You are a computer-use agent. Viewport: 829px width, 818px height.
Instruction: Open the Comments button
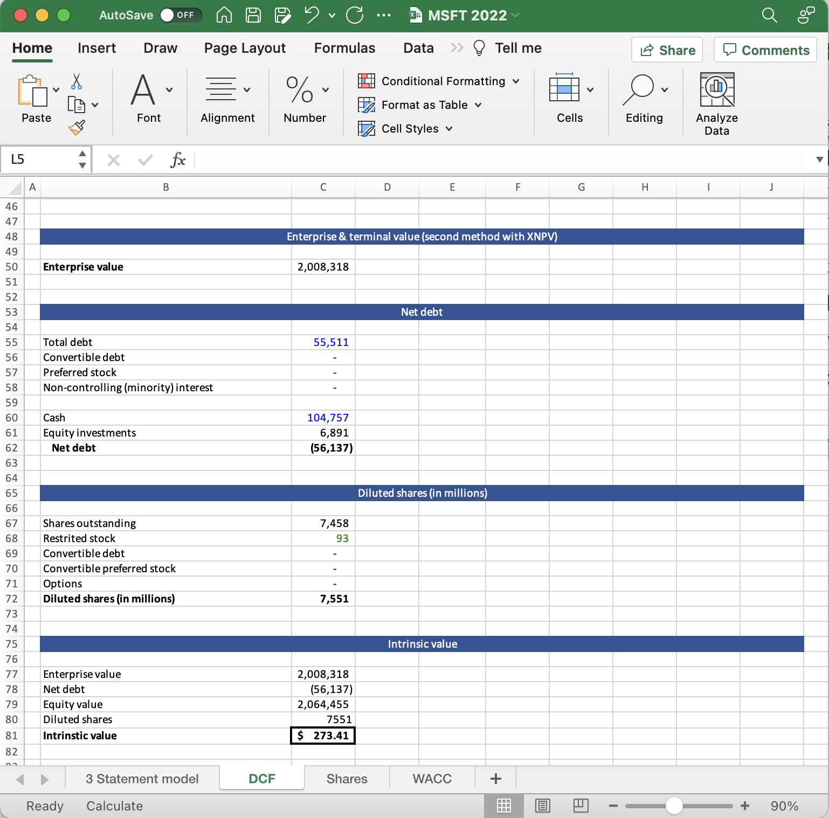click(765, 50)
